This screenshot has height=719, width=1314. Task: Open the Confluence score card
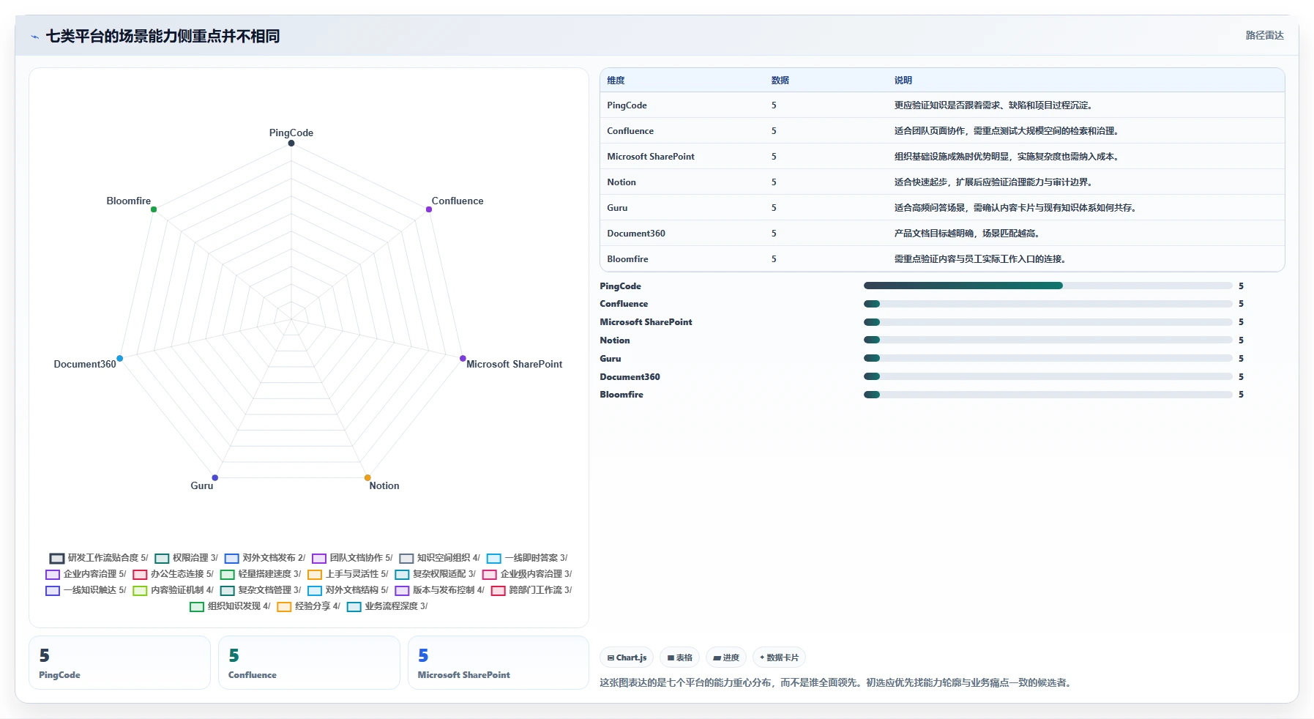[x=309, y=663]
